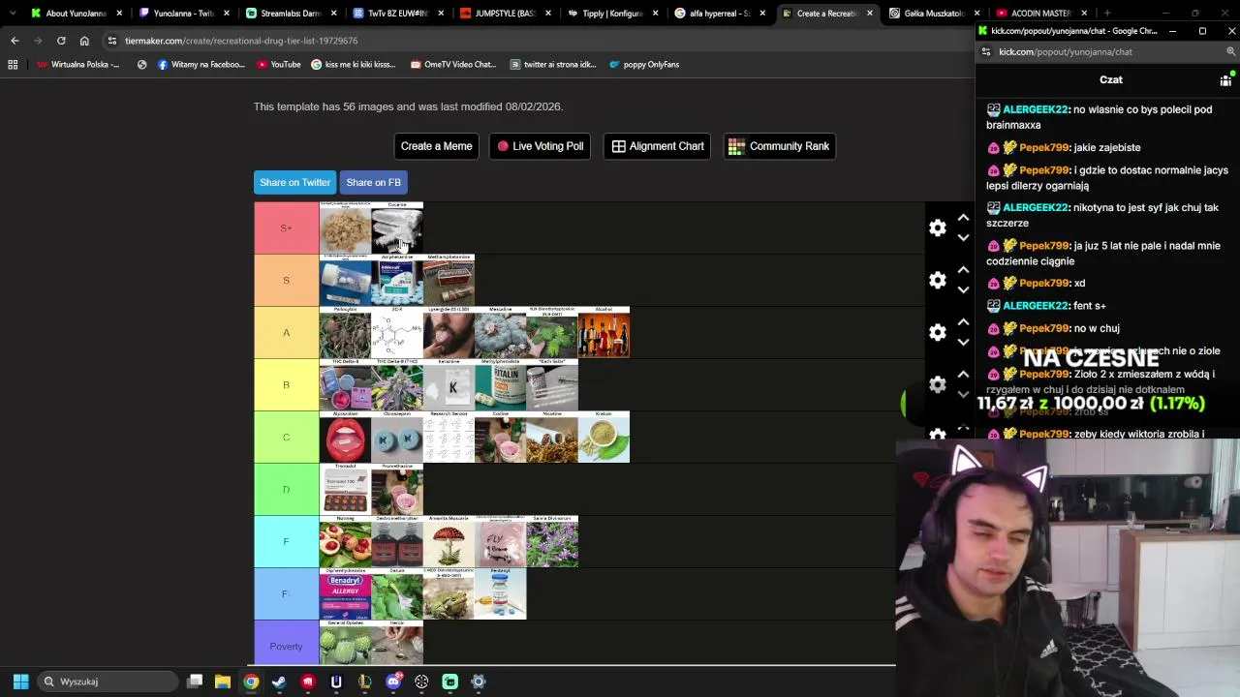Open Discord from the taskbar
The image size is (1240, 697).
[393, 682]
